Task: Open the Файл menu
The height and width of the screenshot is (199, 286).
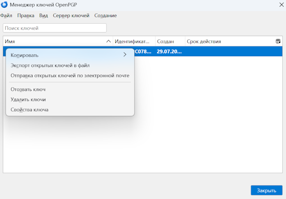Action: pyautogui.click(x=6, y=16)
